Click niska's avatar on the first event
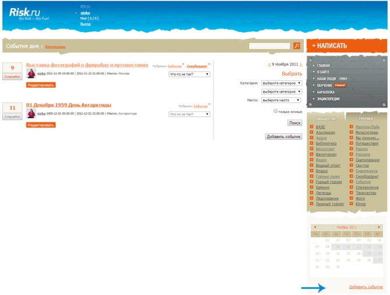Image resolution: width=390 pixels, height=295 pixels. (x=31, y=73)
